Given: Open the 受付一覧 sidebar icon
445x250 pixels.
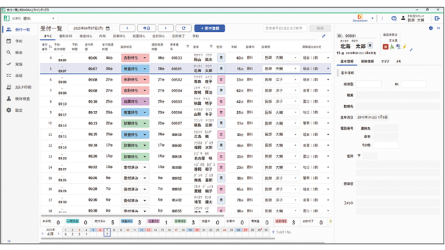Looking at the screenshot, I should (9, 29).
